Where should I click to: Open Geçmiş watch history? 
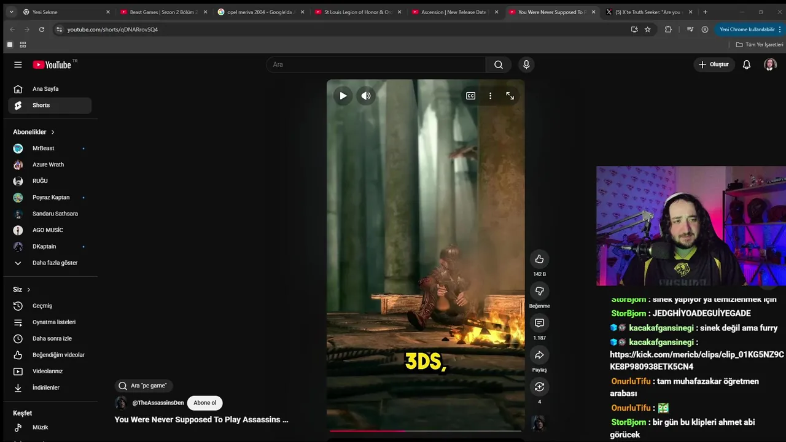tap(50, 306)
